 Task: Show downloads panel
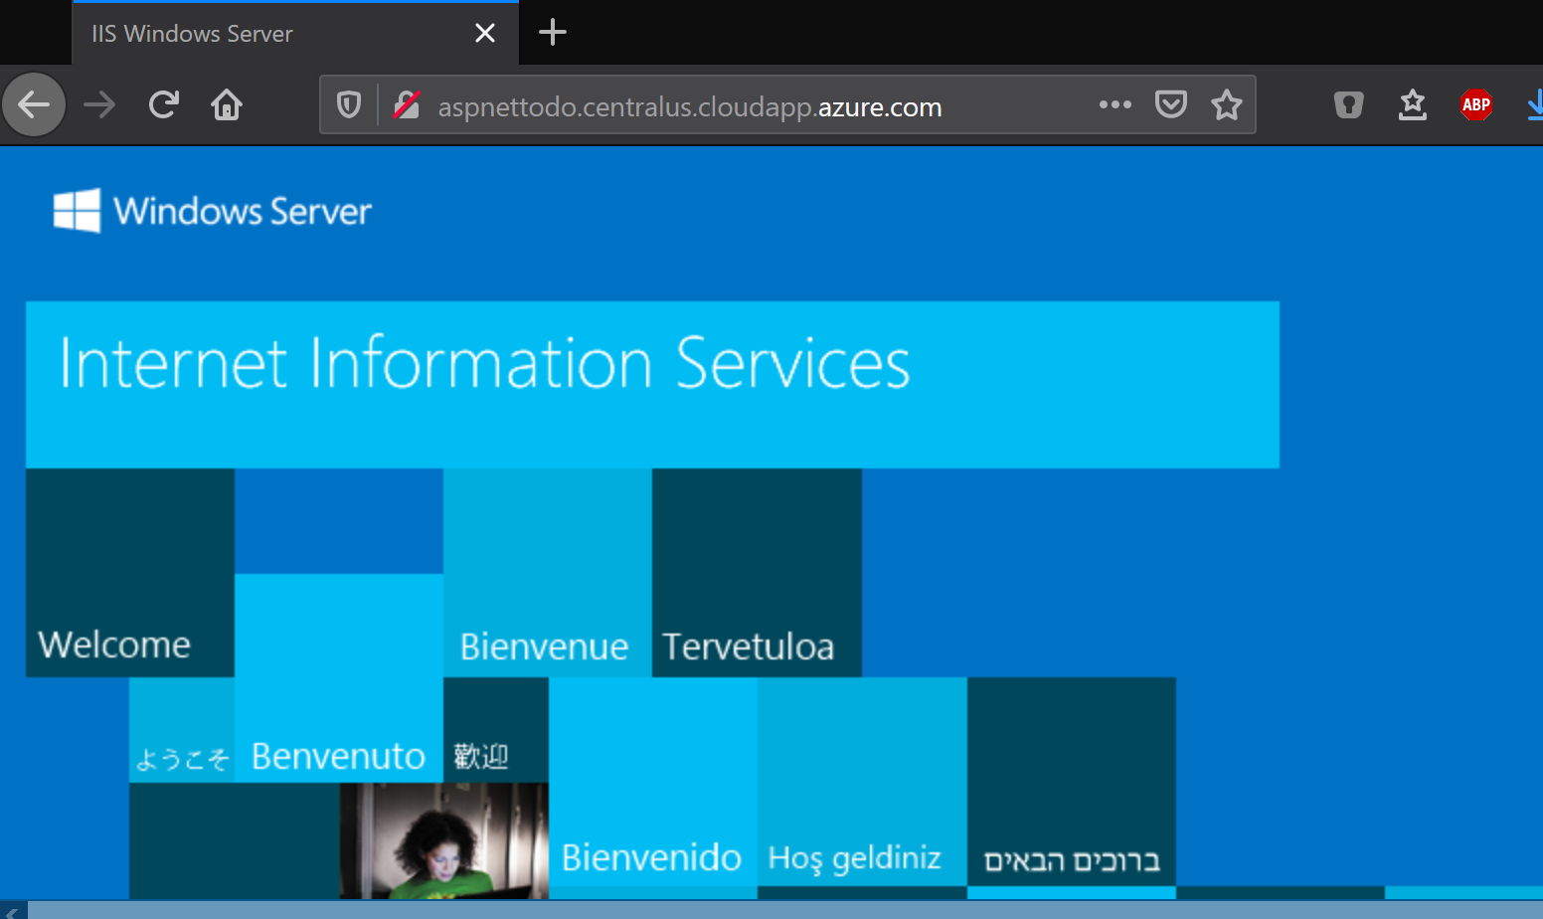pos(1534,104)
